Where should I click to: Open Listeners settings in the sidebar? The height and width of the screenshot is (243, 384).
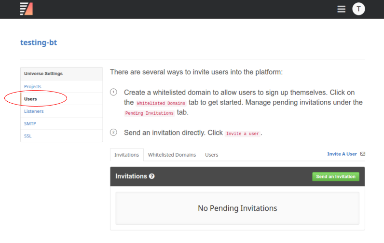pyautogui.click(x=34, y=111)
